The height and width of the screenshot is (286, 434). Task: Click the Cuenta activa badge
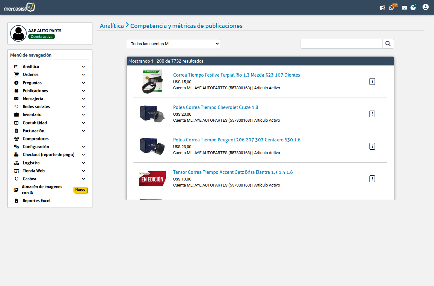(x=42, y=37)
